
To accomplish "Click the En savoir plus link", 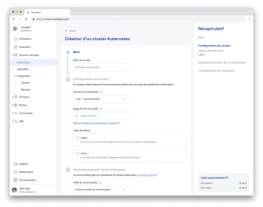I will [146, 175].
